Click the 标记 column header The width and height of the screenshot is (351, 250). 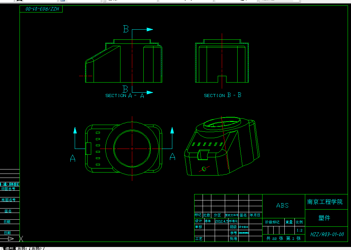(198, 215)
